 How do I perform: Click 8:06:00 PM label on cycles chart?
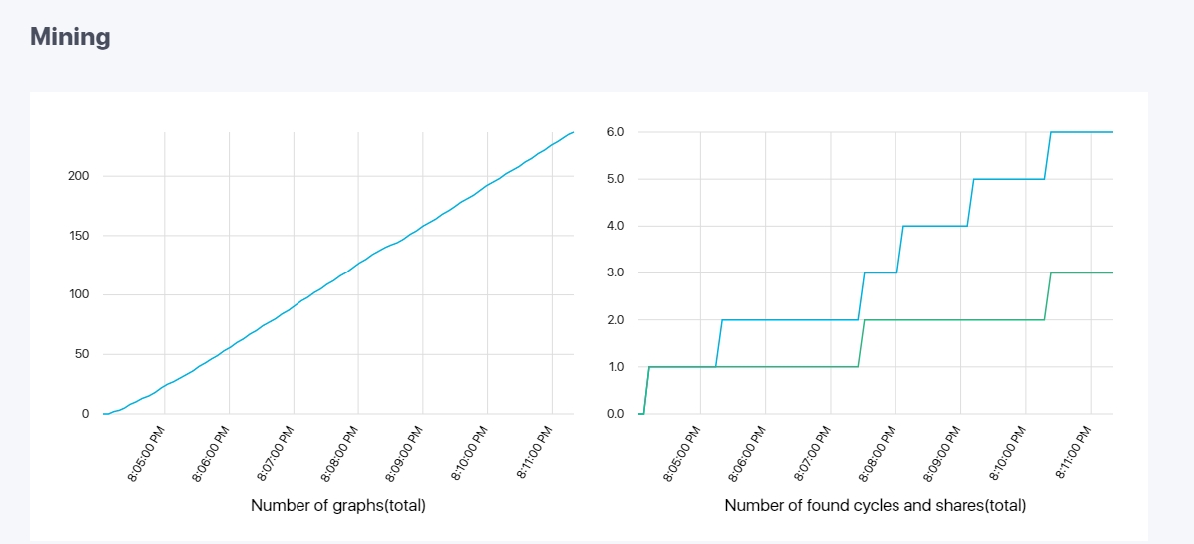coord(749,453)
